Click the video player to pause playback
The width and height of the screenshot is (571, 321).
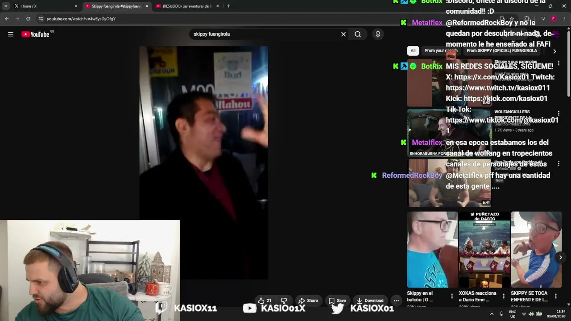[x=203, y=162]
